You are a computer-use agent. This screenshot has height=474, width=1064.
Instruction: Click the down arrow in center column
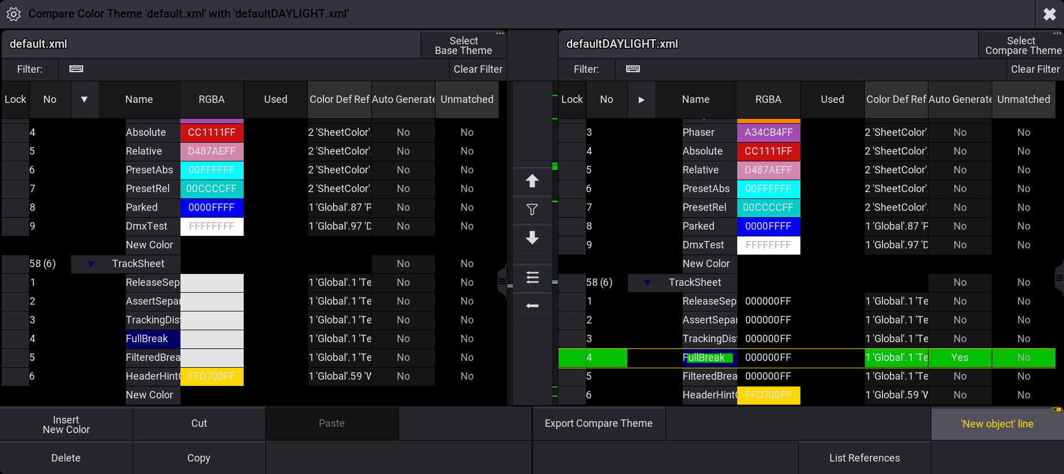click(532, 238)
